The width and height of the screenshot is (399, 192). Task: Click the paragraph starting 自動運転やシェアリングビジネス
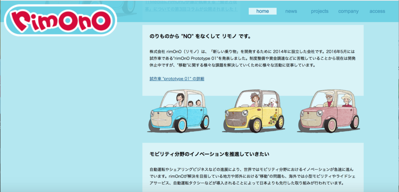coord(252,176)
